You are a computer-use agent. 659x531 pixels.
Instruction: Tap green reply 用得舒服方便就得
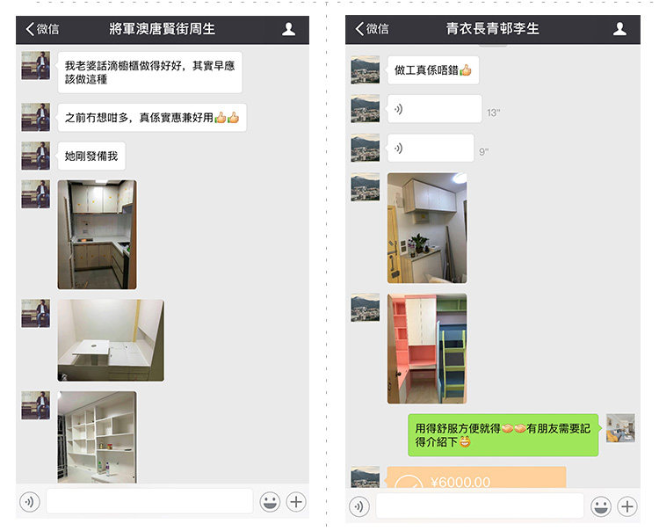click(x=503, y=435)
